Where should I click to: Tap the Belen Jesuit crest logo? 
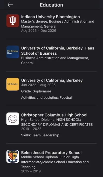[x=13, y=156]
